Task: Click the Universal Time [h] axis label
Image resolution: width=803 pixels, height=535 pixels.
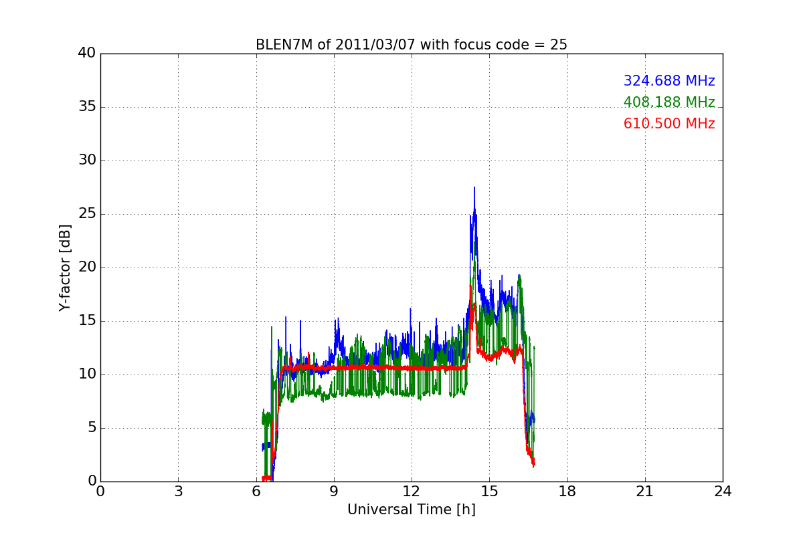Action: point(412,510)
